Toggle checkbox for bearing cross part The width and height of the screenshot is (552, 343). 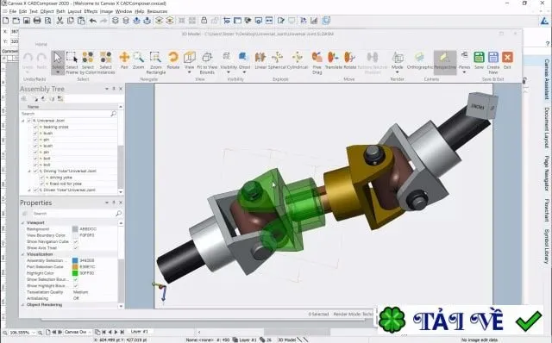pos(35,127)
